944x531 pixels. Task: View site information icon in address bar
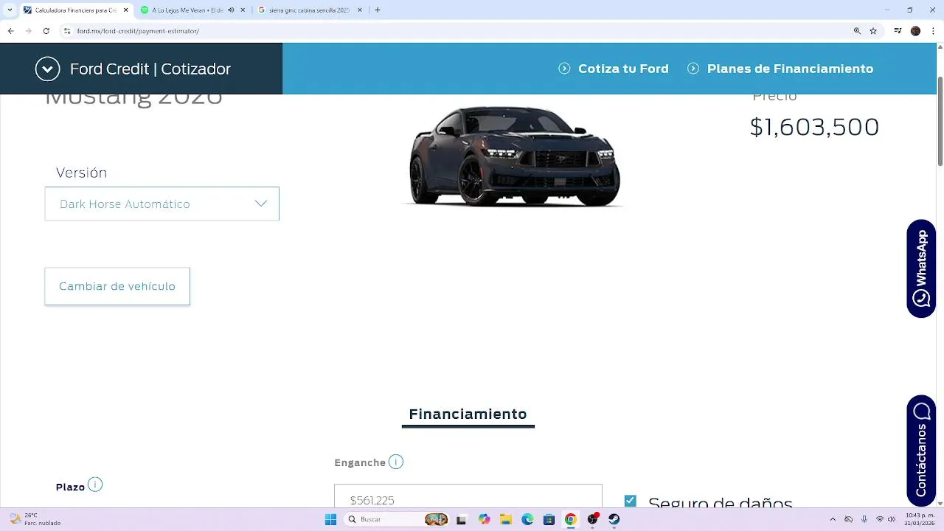[67, 31]
